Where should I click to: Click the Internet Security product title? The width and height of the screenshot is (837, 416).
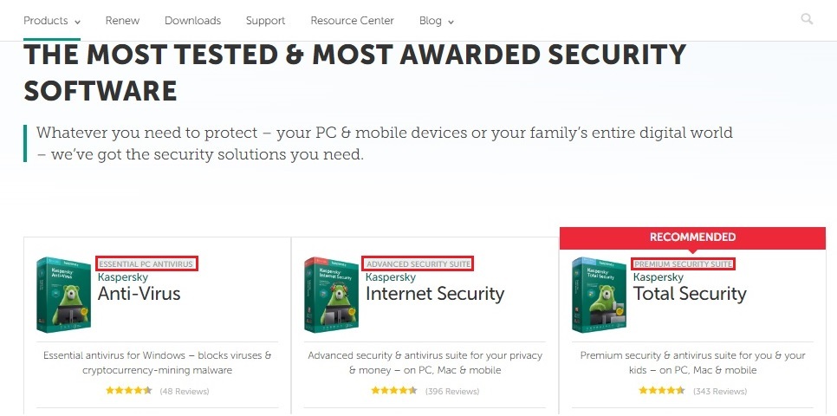[x=434, y=294]
